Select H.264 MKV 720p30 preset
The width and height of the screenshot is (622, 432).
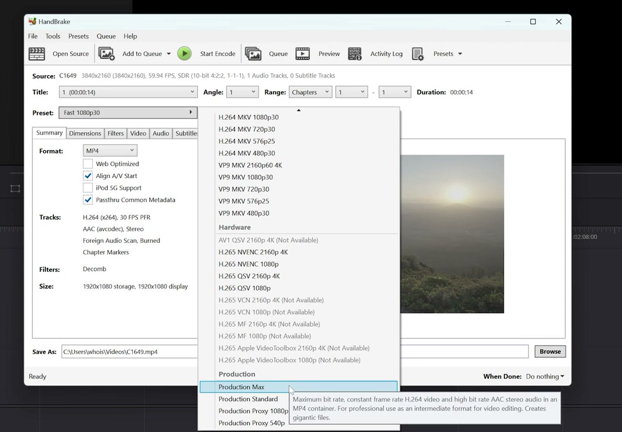(x=299, y=129)
